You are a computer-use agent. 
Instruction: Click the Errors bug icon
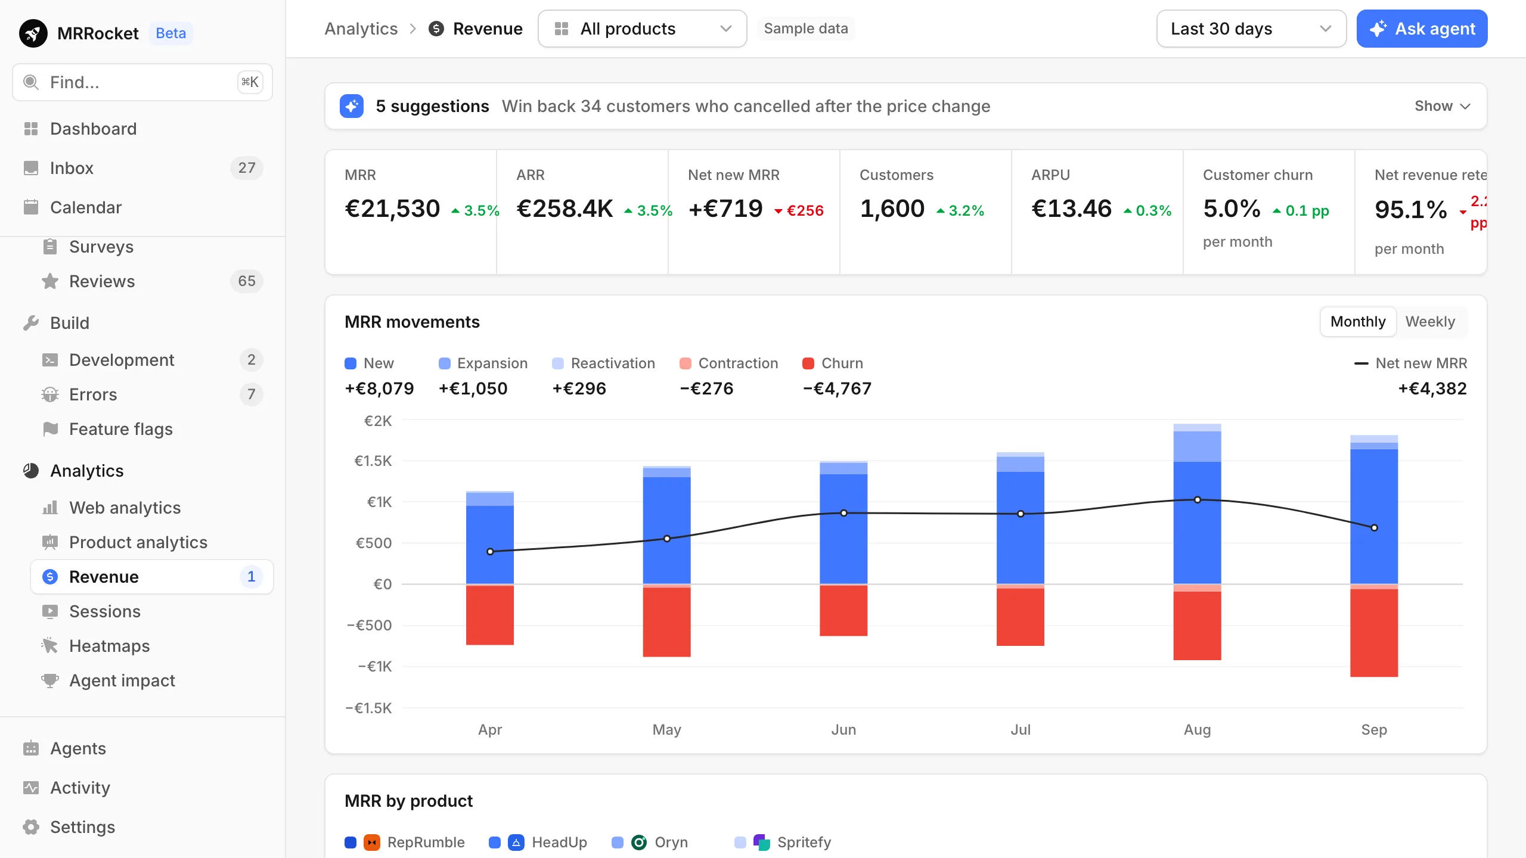(x=50, y=394)
